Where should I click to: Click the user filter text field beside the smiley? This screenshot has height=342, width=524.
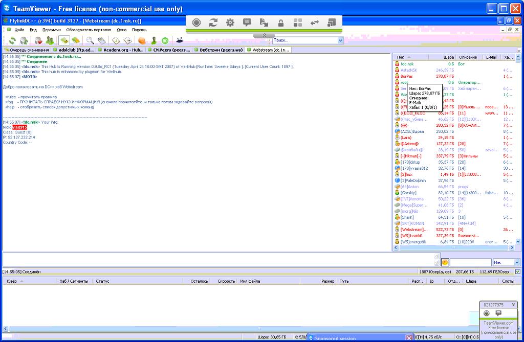tap(471, 262)
